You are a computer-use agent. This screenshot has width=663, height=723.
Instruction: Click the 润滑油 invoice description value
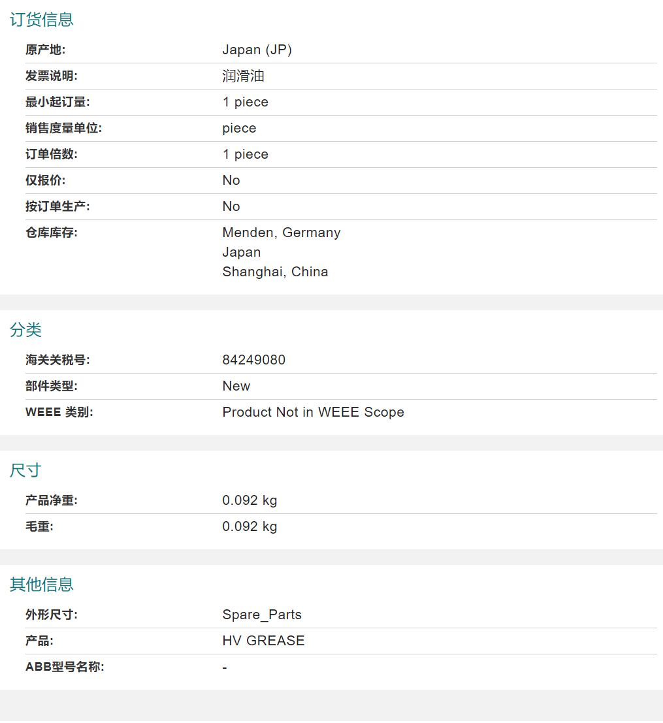point(243,76)
